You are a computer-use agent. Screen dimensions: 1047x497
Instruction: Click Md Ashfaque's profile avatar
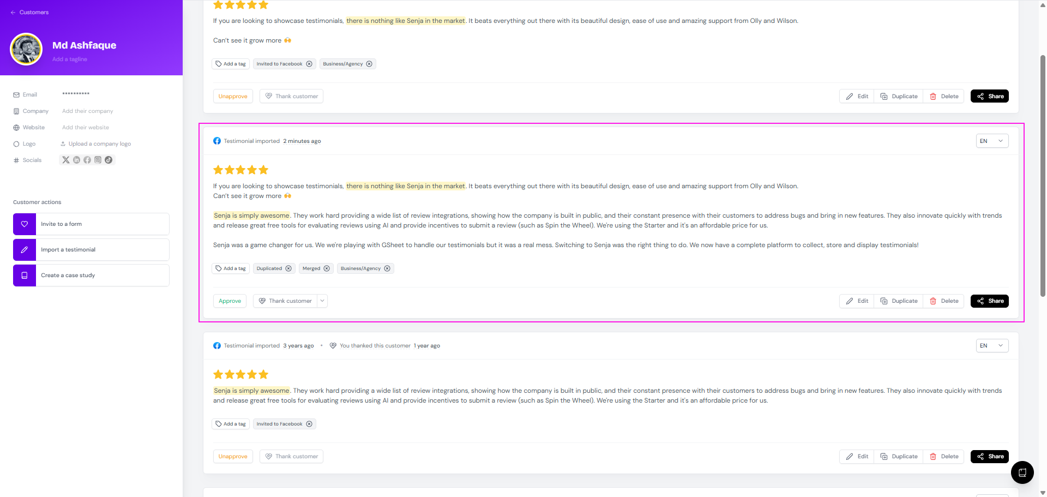click(26, 49)
